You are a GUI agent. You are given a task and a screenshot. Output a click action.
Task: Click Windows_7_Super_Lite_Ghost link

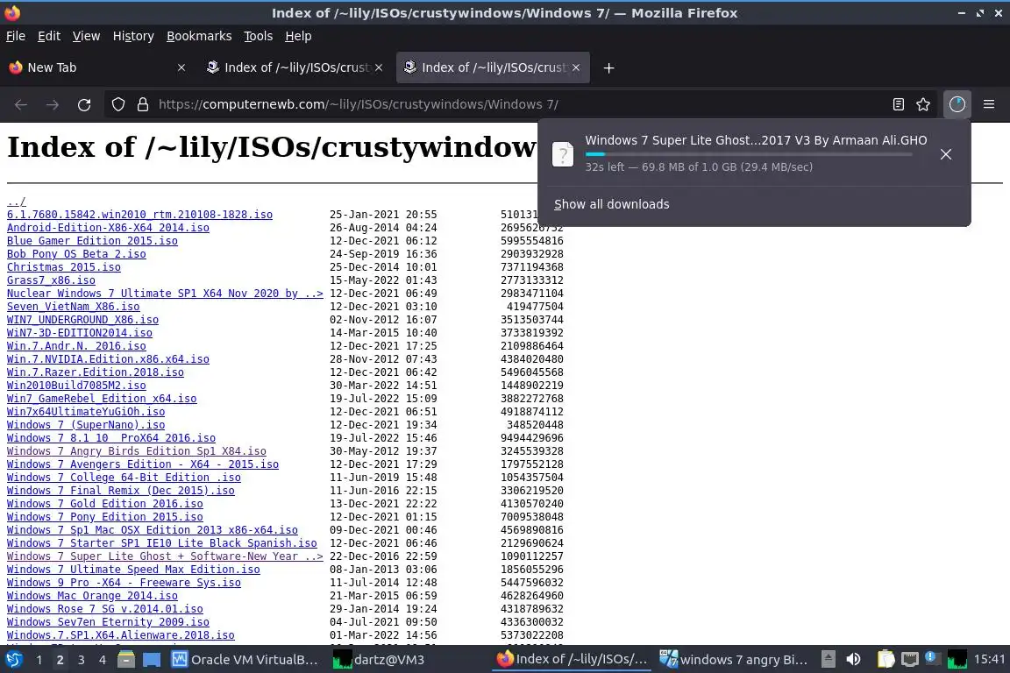coord(165,556)
